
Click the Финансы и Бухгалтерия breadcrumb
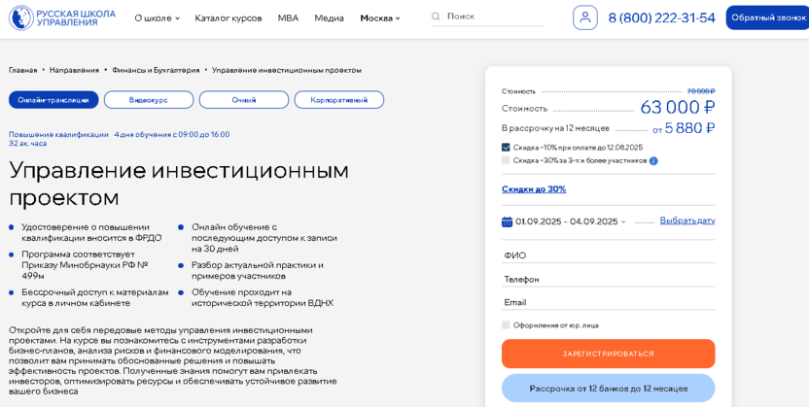pyautogui.click(x=156, y=70)
